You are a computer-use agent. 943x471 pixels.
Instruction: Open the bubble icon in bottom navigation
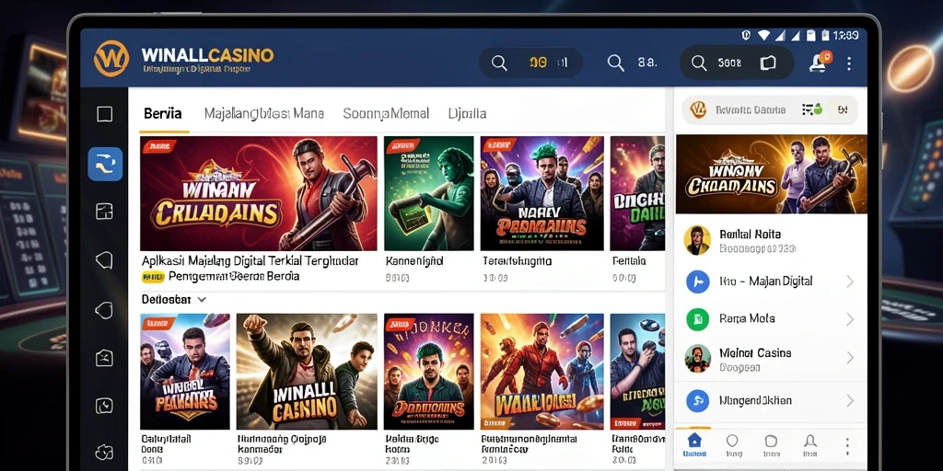click(x=732, y=444)
